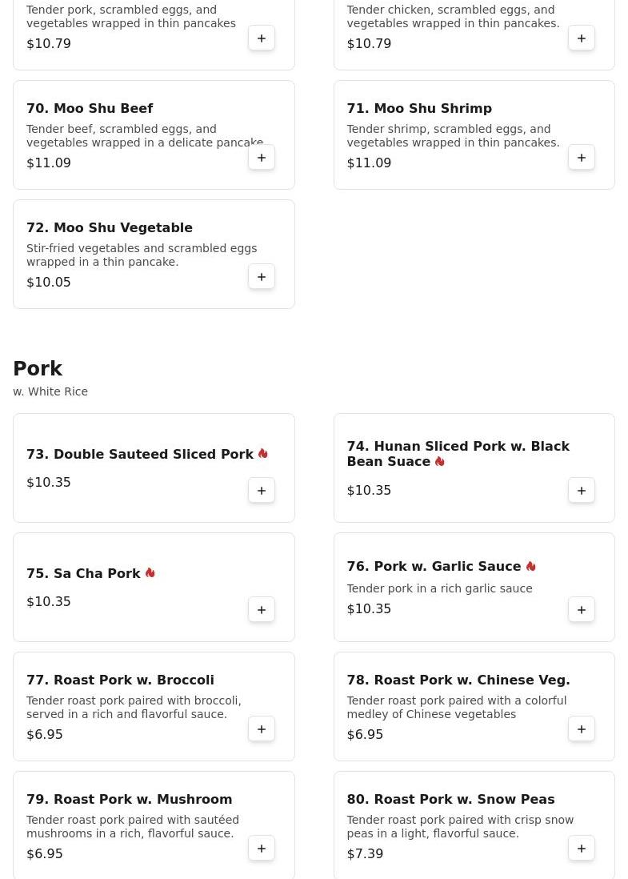Image resolution: width=628 pixels, height=879 pixels.
Task: Add Moo Shu Beef to the order
Action: pyautogui.click(x=262, y=158)
